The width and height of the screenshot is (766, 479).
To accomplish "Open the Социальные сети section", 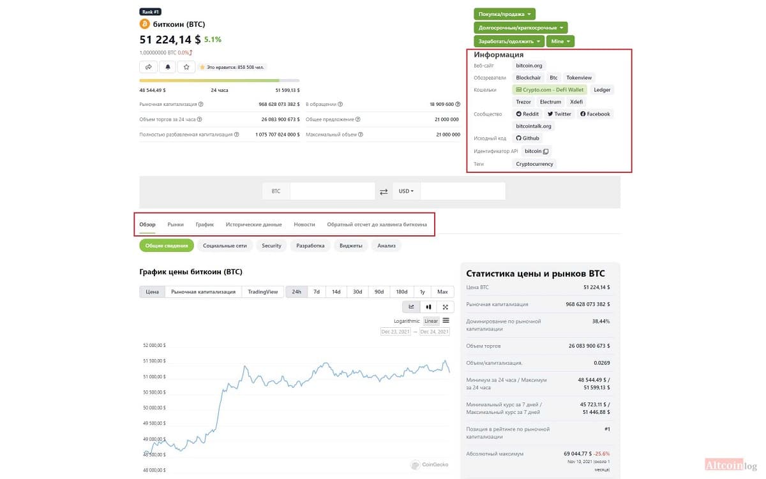I will point(225,246).
